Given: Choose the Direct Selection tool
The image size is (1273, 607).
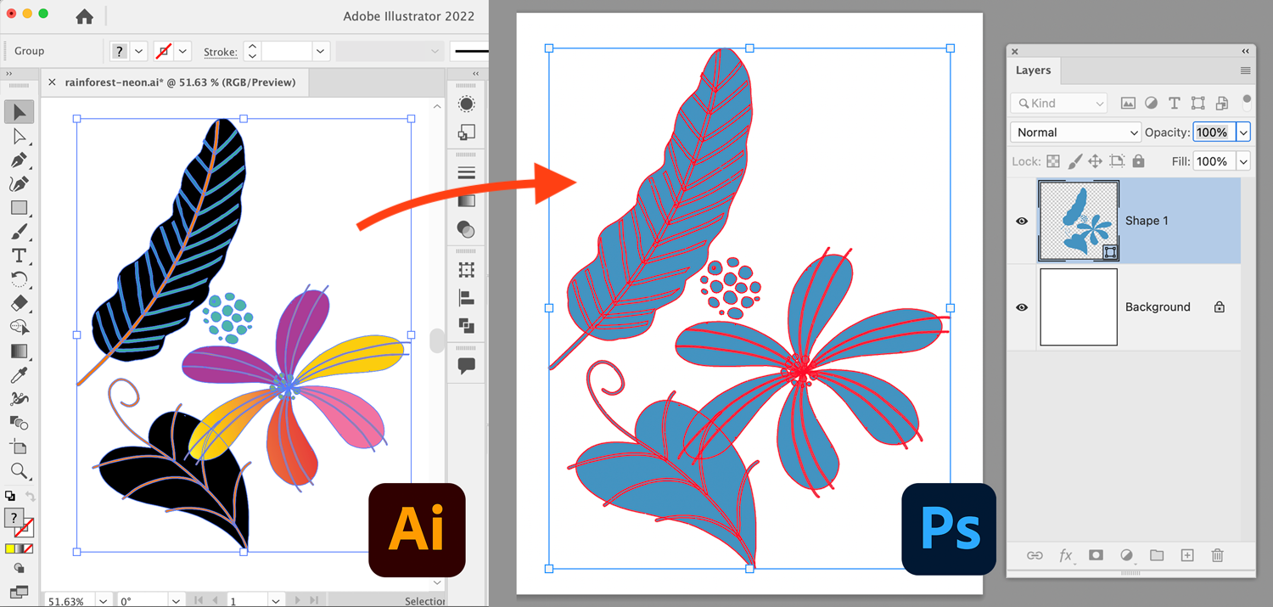Looking at the screenshot, I should (19, 136).
